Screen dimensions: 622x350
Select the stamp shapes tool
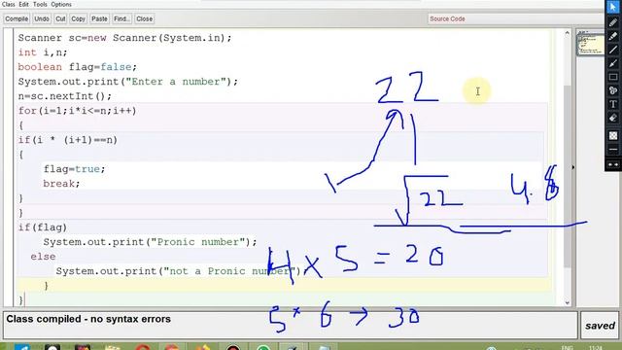(613, 90)
